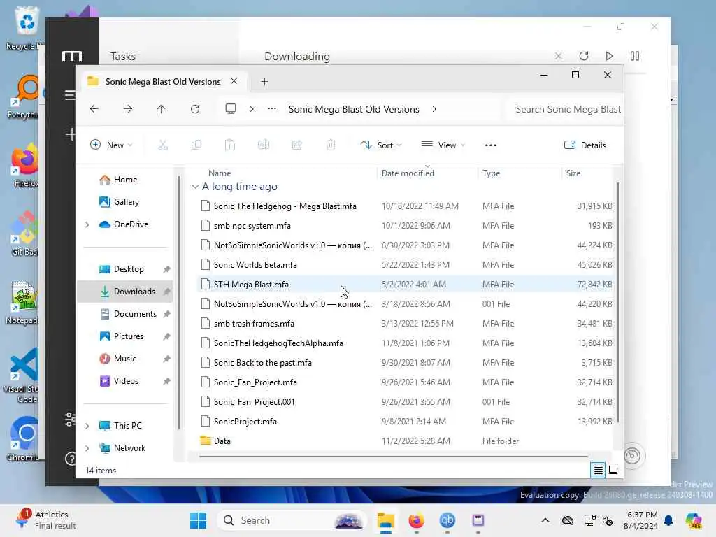Viewport: 716px width, 537px height.
Task: Click pause icon in Downloading window
Action: tap(635, 56)
